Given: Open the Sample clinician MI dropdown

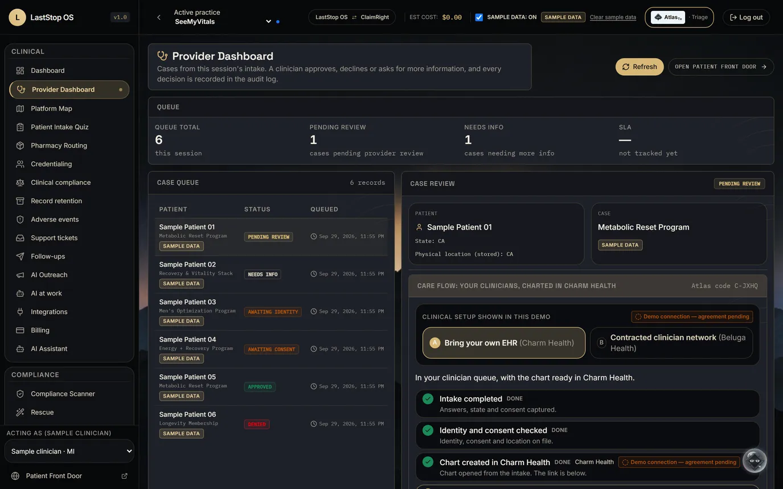Looking at the screenshot, I should 69,451.
